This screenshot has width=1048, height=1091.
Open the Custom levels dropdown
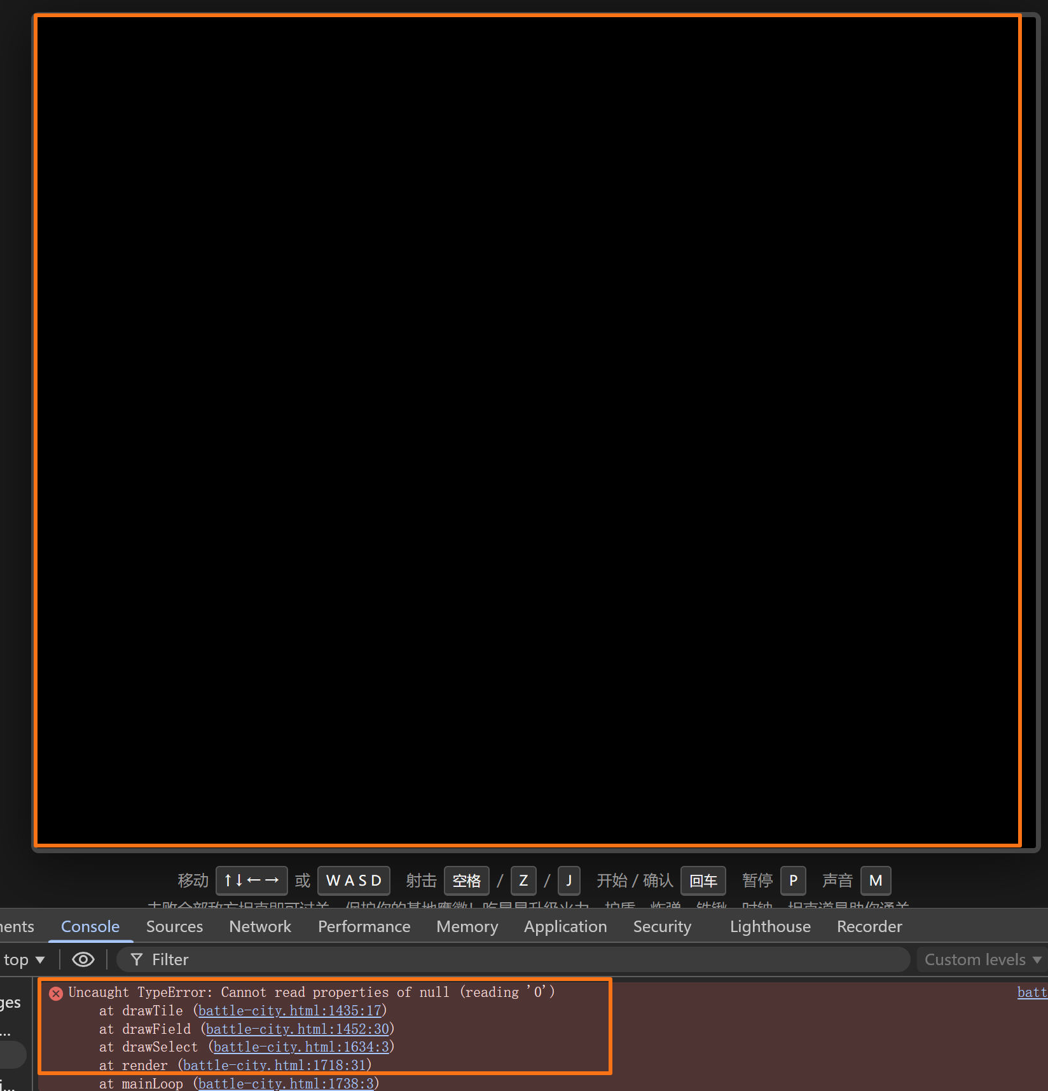(x=983, y=959)
